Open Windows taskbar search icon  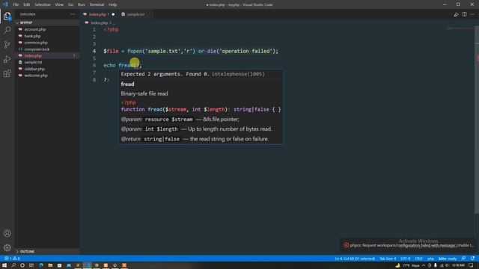pos(13,265)
